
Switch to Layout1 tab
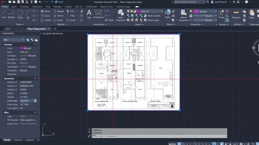click(18, 140)
